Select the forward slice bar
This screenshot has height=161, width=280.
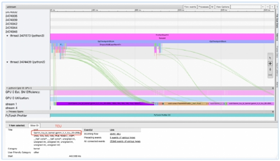pyautogui.click(x=162, y=38)
